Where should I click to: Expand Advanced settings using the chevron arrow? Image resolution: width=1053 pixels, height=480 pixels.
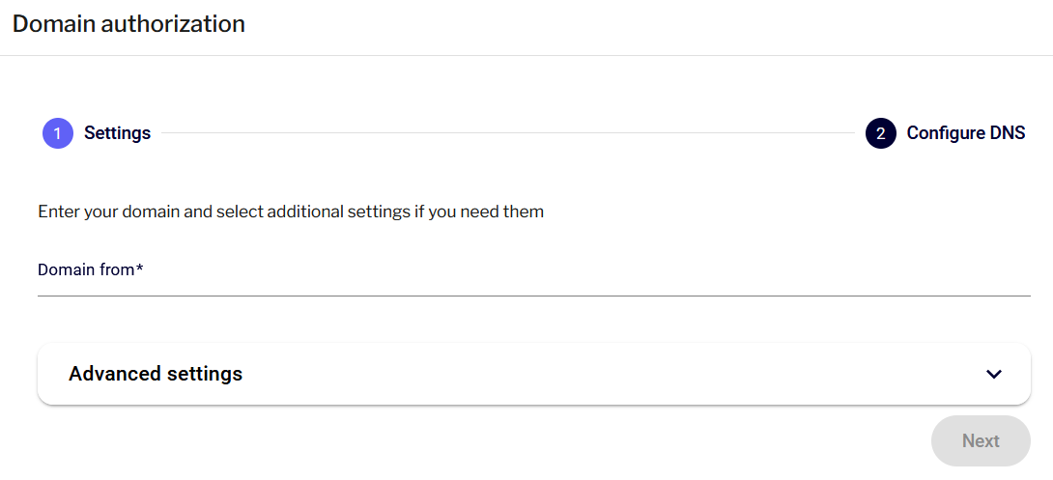(994, 374)
